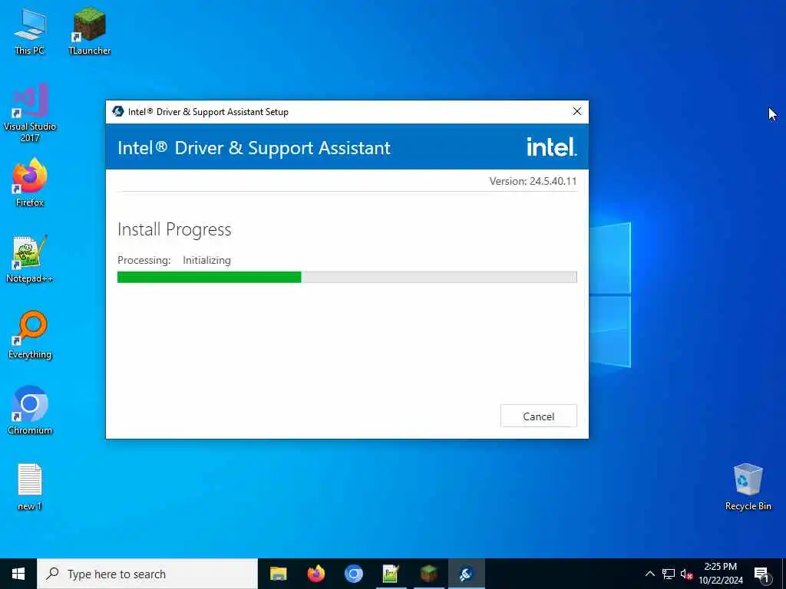Close the Intel Setup dialog window

(577, 111)
